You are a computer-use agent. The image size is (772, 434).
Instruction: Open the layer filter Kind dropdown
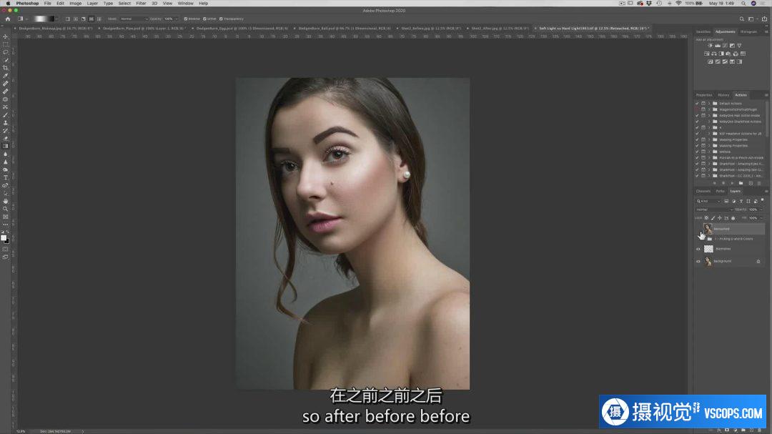pos(708,201)
